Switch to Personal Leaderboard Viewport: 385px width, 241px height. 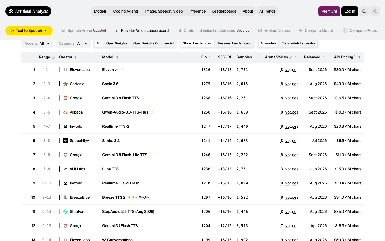click(235, 43)
